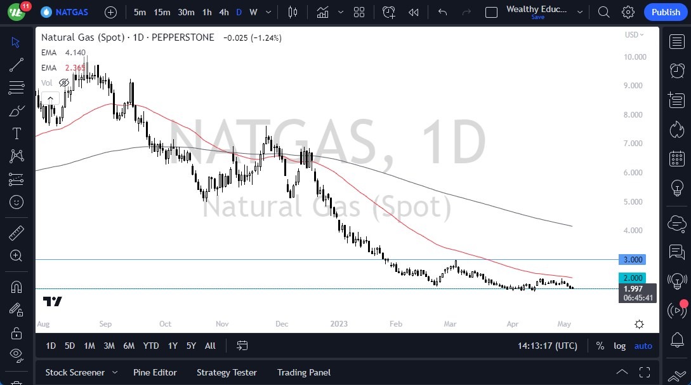Toggle magnet mode for drawings
Screen dimensions: 691x385
[x=16, y=287]
